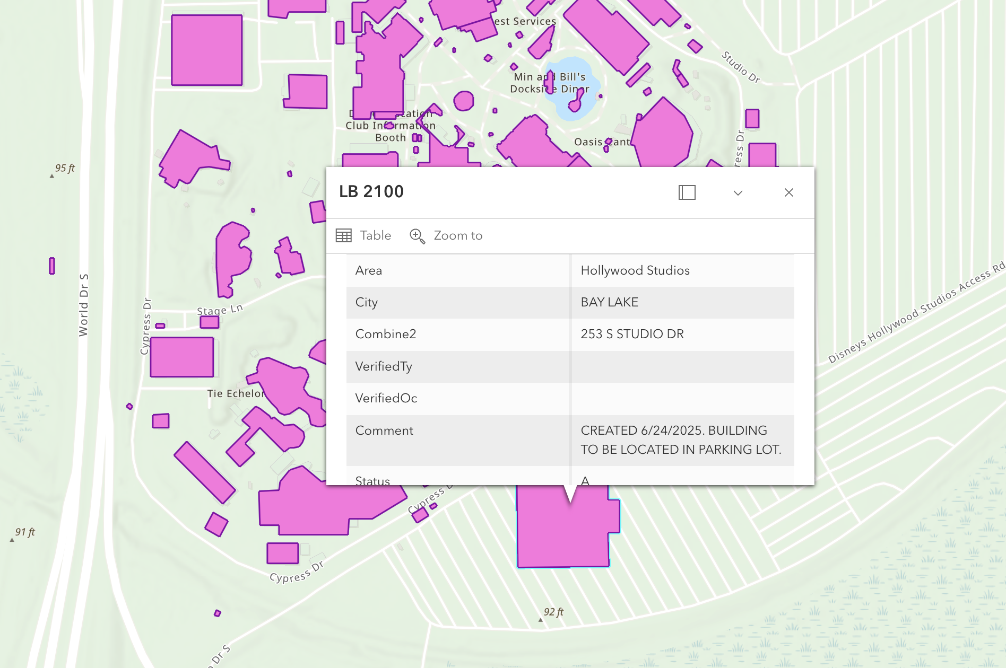The width and height of the screenshot is (1006, 668).
Task: Select the popup title LB 2100
Action: tap(371, 191)
